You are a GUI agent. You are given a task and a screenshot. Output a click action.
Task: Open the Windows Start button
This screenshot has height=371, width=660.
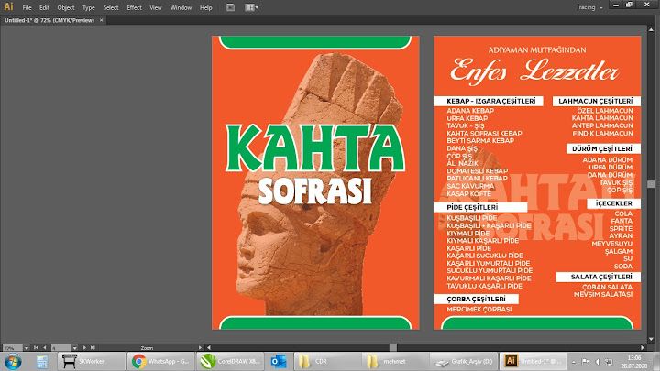click(x=13, y=361)
